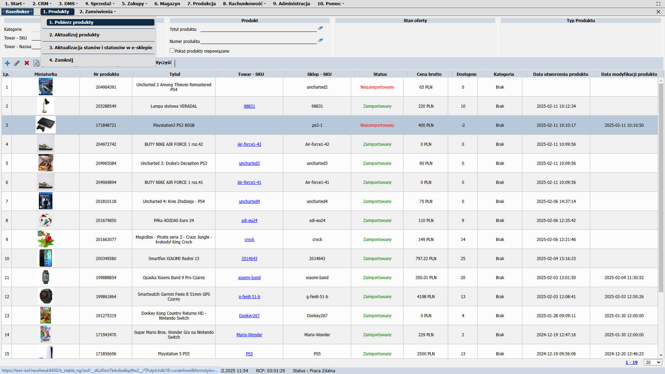The height and width of the screenshot is (374, 665).
Task: Close the Baselinker panel with X icon
Action: point(658,12)
